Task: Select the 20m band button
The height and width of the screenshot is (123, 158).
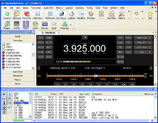Action: click(x=99, y=84)
